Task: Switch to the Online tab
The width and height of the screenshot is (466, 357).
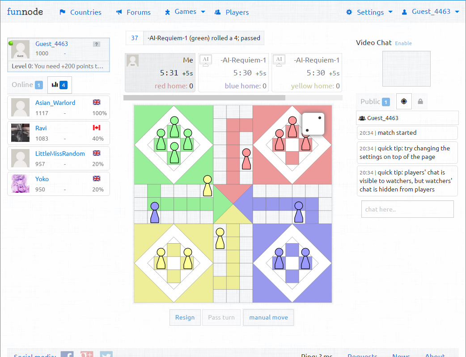Action: click(27, 85)
